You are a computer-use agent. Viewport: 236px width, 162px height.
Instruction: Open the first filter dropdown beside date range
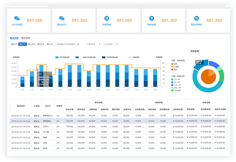(x=94, y=44)
